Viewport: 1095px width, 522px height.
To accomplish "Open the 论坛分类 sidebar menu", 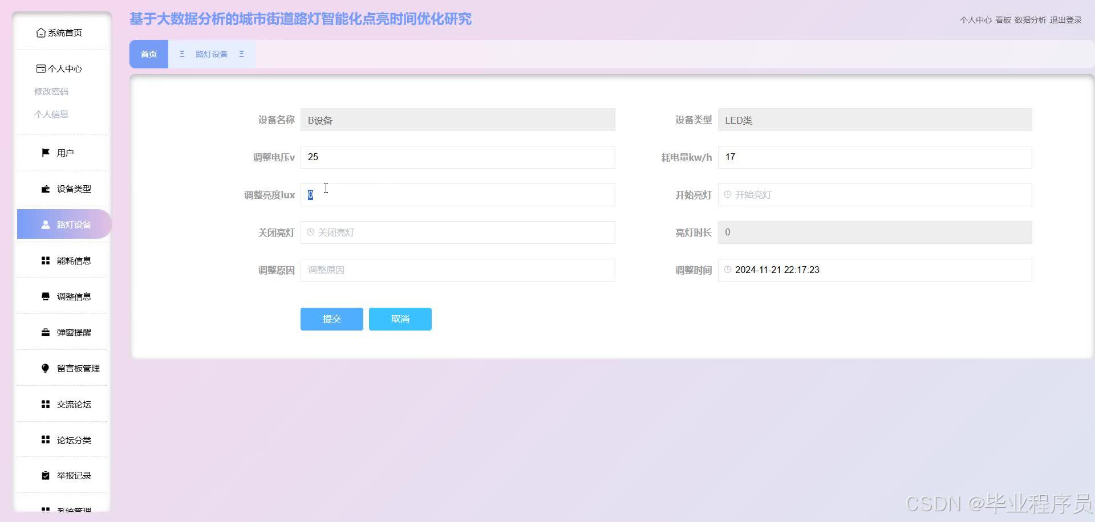I will click(62, 440).
